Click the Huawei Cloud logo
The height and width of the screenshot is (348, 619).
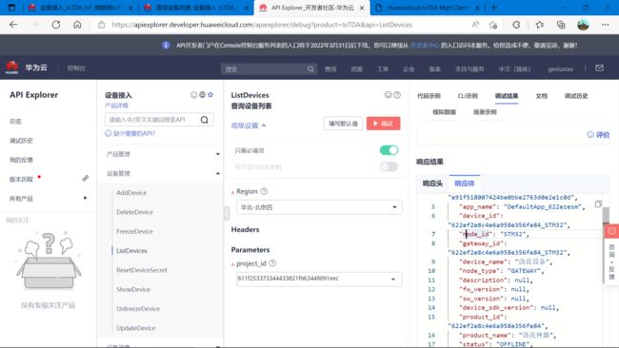pos(11,68)
